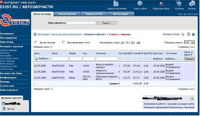Open the Заказы gear icon
The image size is (200, 116).
point(192,3)
